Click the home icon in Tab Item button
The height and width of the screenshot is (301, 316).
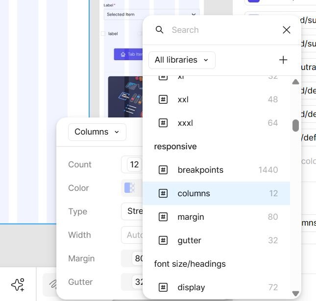click(122, 54)
